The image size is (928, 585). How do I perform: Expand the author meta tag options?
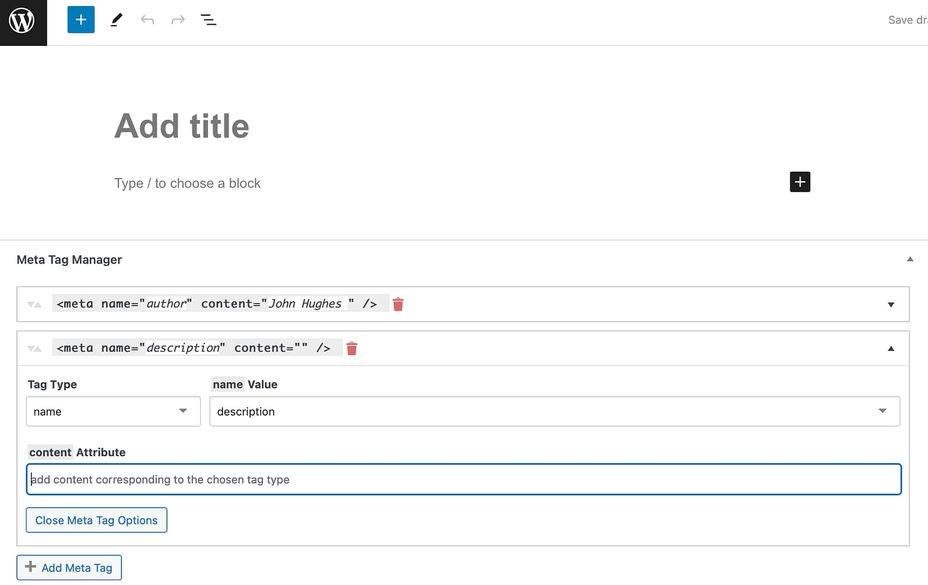[891, 304]
